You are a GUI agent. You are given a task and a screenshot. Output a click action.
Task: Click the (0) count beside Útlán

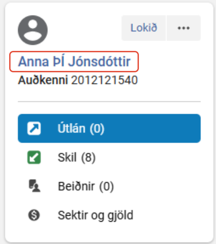(97, 128)
